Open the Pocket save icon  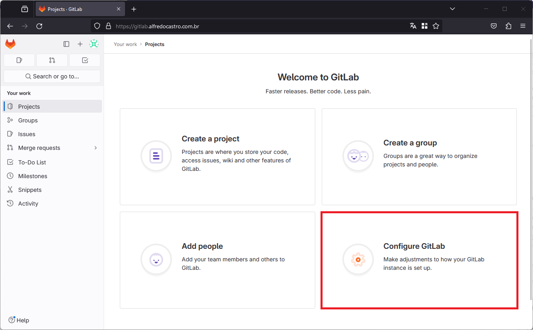coord(494,26)
